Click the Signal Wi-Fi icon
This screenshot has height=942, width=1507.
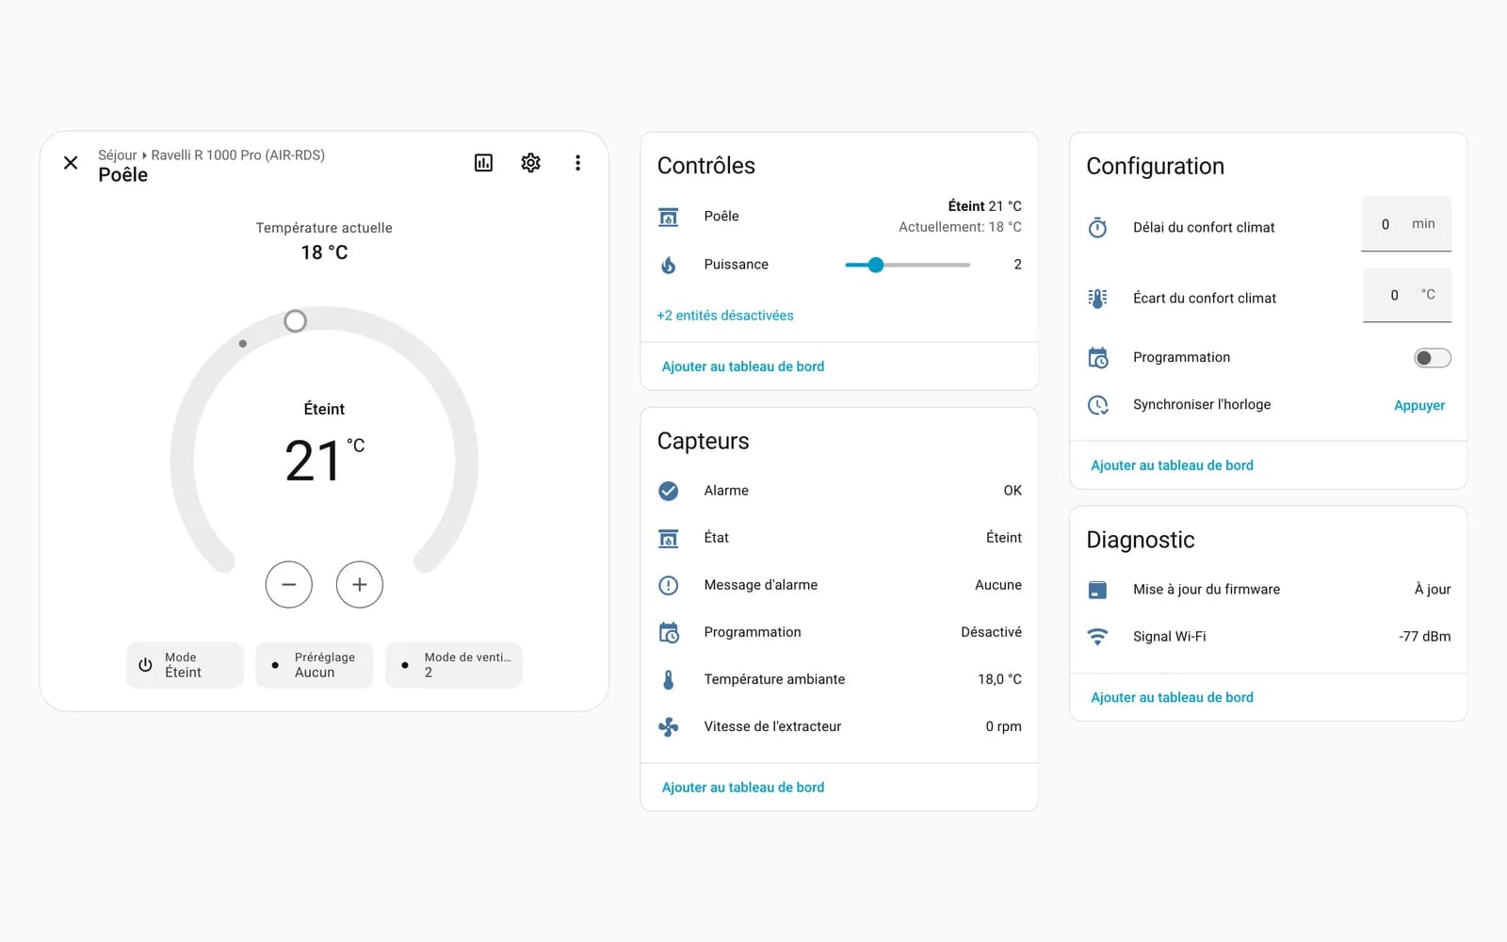click(x=1098, y=637)
